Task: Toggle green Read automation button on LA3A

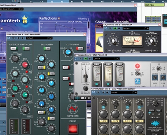Action: (x=115, y=28)
